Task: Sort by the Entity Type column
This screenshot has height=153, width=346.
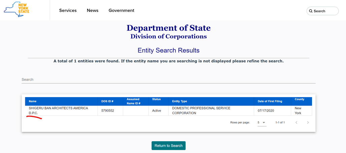Action: point(179,101)
